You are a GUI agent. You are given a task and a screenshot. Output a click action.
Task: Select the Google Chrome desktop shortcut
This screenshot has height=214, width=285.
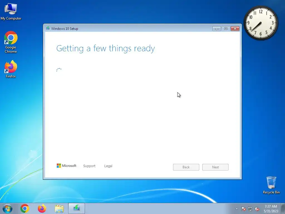[11, 42]
